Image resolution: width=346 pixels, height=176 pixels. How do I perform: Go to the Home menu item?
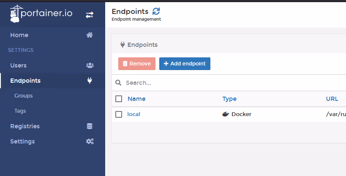click(19, 35)
